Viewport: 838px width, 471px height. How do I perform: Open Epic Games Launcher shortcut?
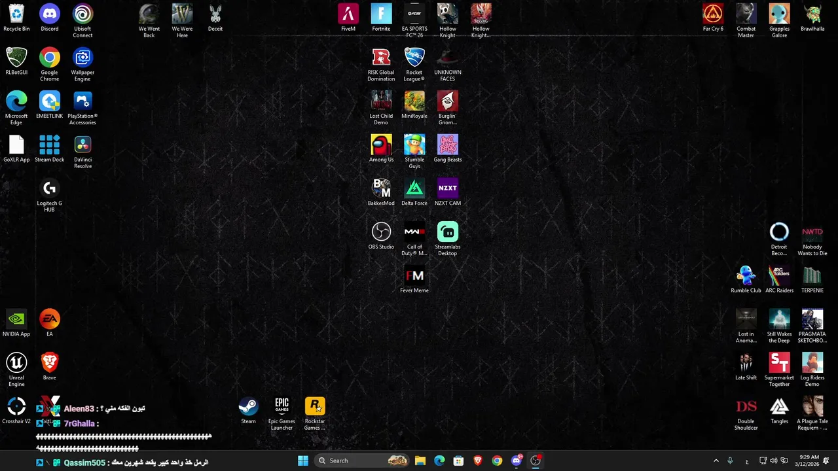point(282,414)
